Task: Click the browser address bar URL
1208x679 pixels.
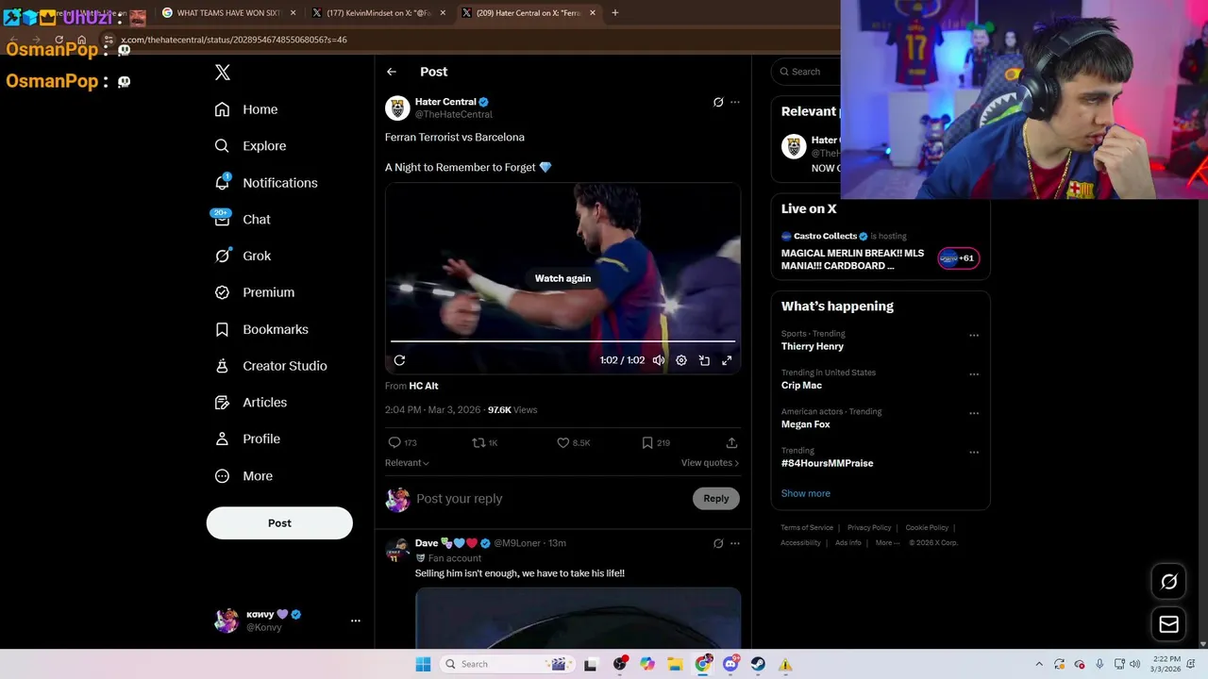Action: [x=234, y=40]
